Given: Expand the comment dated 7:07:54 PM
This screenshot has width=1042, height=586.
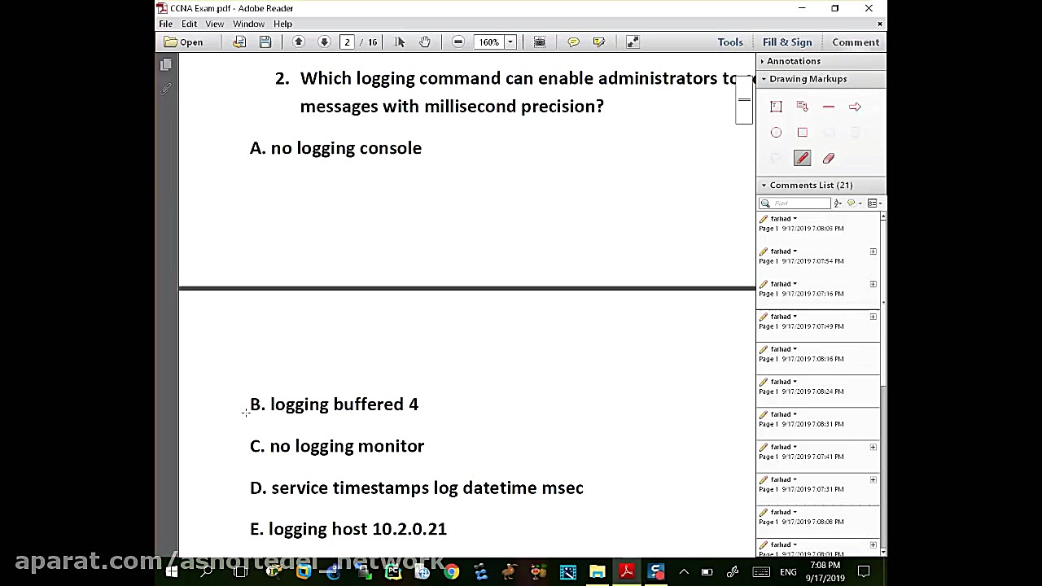Looking at the screenshot, I should tap(873, 251).
